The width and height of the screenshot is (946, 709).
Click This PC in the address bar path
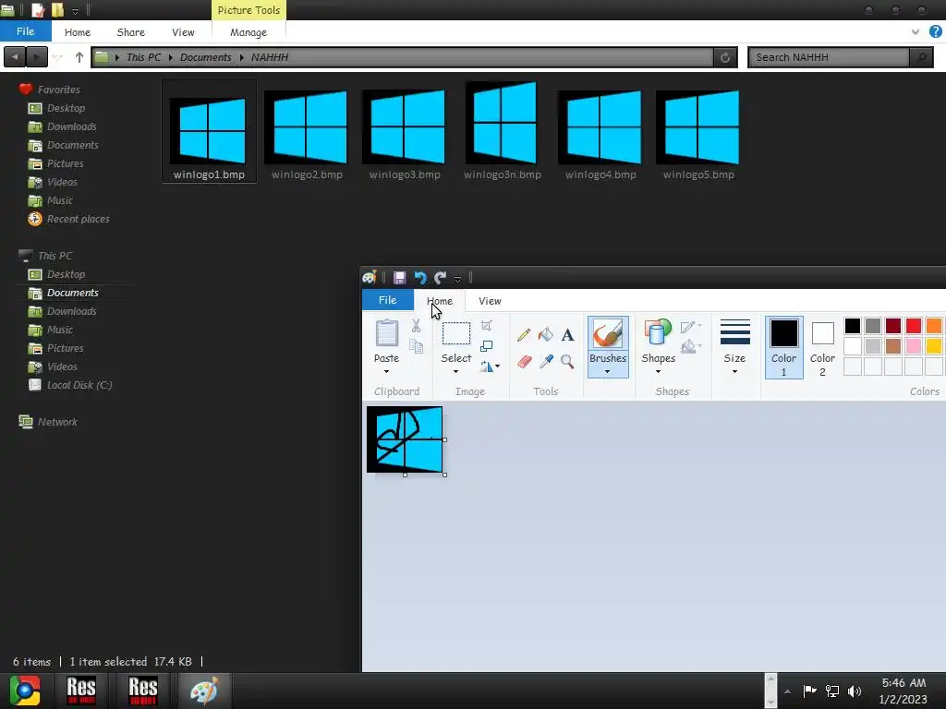point(143,57)
